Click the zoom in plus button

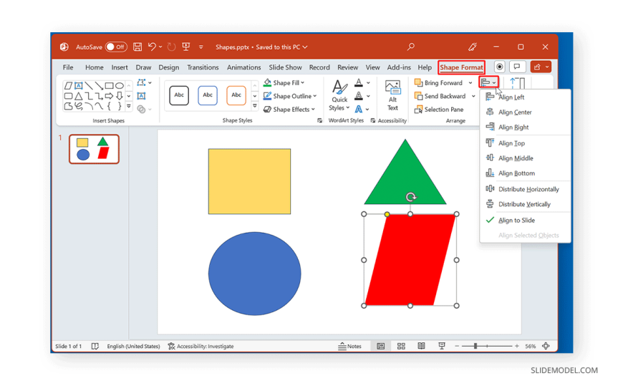pos(517,346)
